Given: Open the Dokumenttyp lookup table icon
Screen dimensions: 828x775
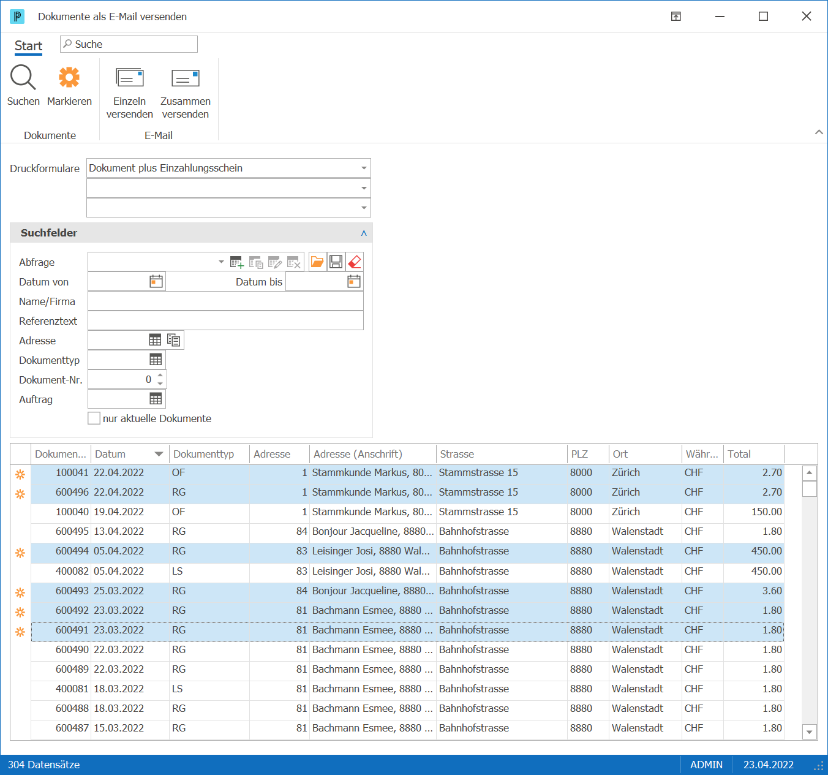Looking at the screenshot, I should [x=156, y=360].
